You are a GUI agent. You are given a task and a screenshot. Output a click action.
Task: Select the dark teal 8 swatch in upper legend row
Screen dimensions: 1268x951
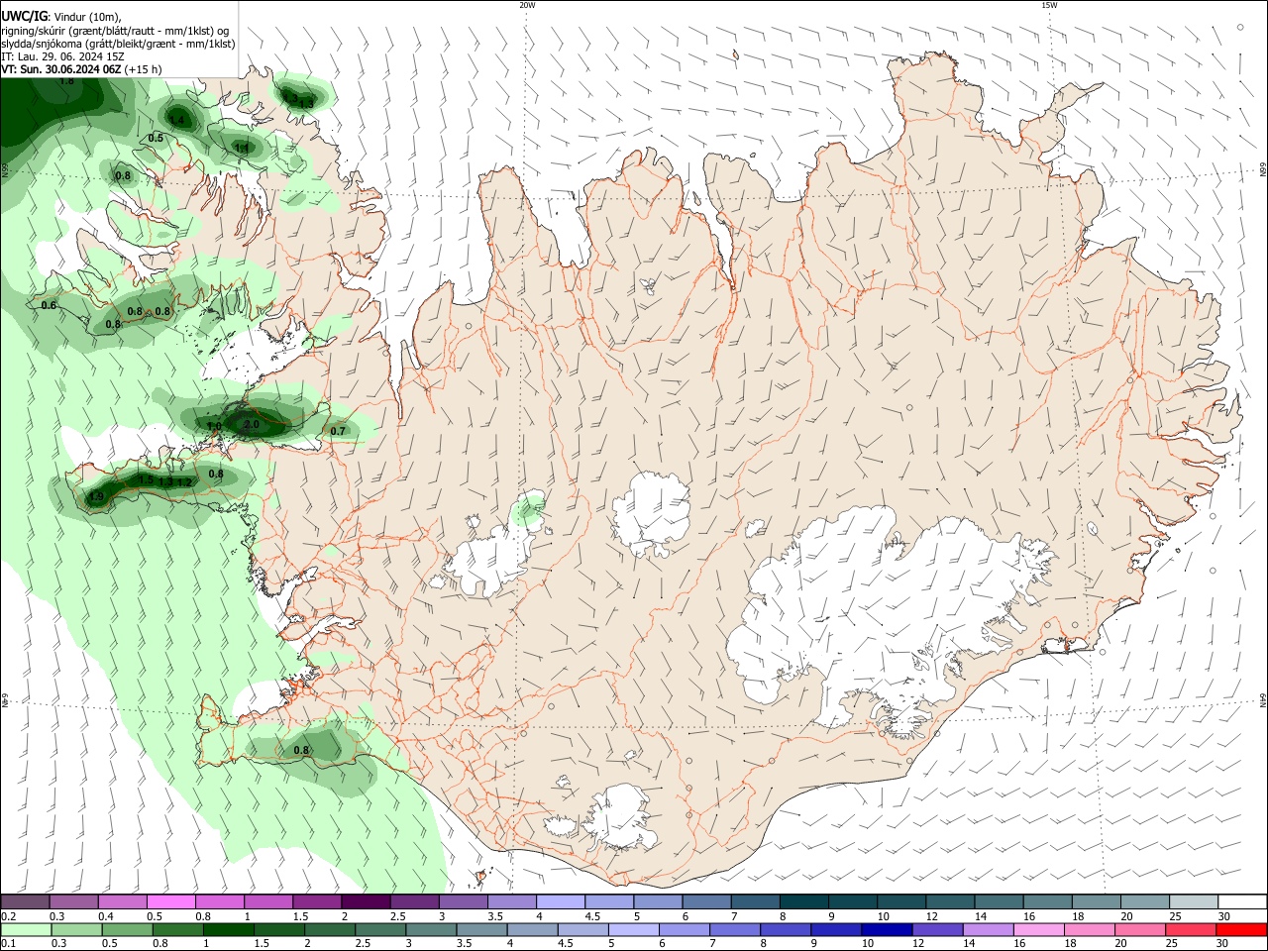click(803, 902)
